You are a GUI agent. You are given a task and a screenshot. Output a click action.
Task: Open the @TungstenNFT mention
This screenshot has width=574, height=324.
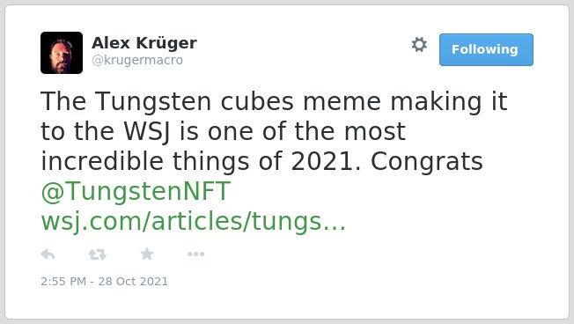coord(136,191)
